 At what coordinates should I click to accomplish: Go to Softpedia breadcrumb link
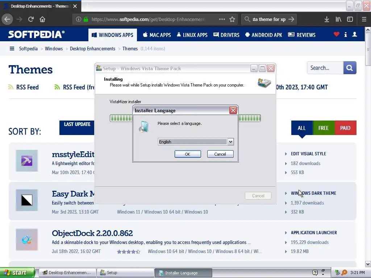pos(28,49)
